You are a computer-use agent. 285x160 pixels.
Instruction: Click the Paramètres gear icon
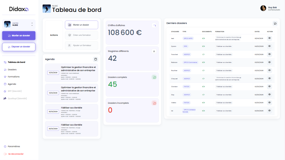coord(5,146)
